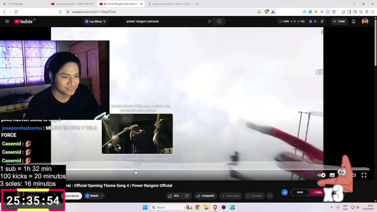Screen dimensions: 377x212
Task: Click the 0.9% vidIQ stat pill
Action: (x=300, y=192)
